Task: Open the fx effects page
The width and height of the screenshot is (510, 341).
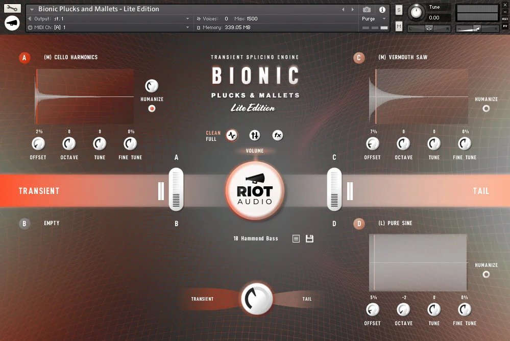Action: pos(277,135)
